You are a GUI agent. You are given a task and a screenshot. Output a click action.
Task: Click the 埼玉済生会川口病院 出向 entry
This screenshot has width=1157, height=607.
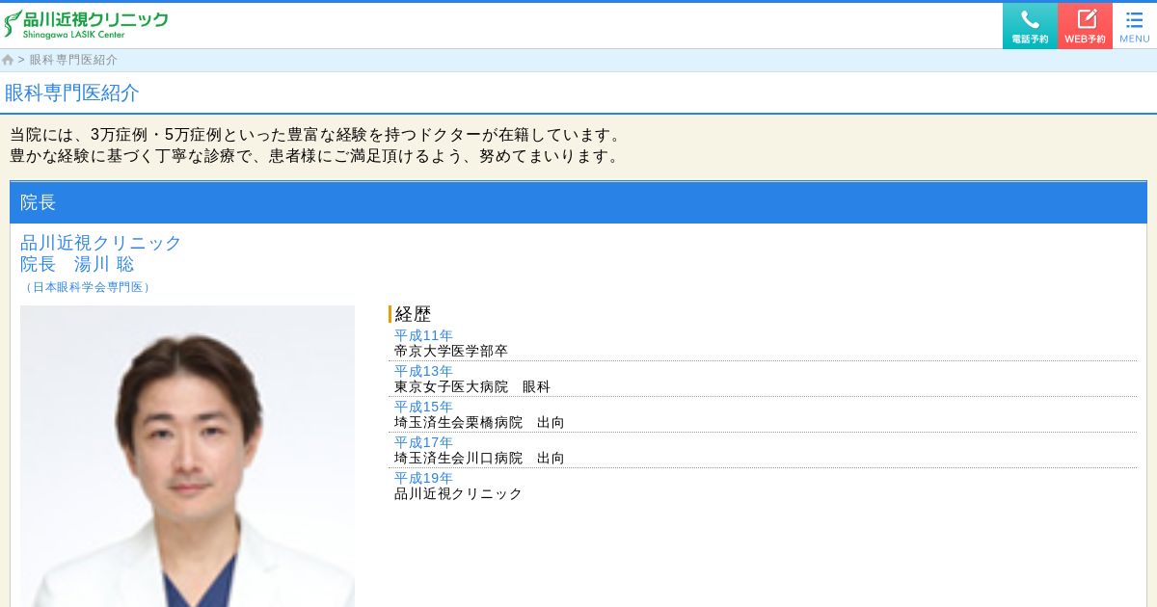click(x=479, y=459)
